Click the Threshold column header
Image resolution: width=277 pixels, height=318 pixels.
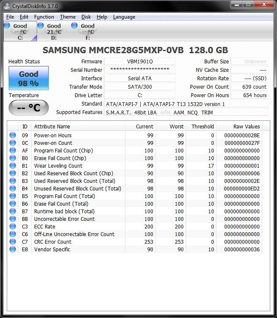pyautogui.click(x=201, y=127)
